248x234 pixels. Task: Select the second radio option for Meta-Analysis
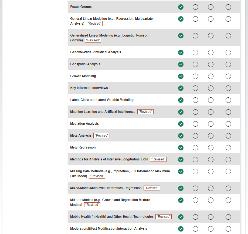195,136
